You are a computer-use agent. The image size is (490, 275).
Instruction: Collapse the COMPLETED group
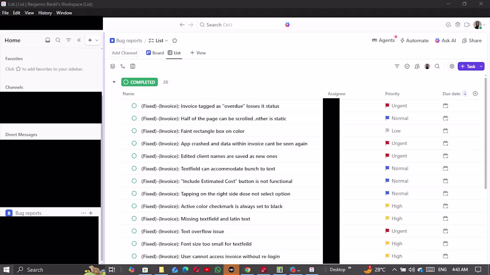[x=114, y=82]
